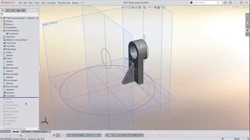Open Appearances color wheel in task pane

248,30
